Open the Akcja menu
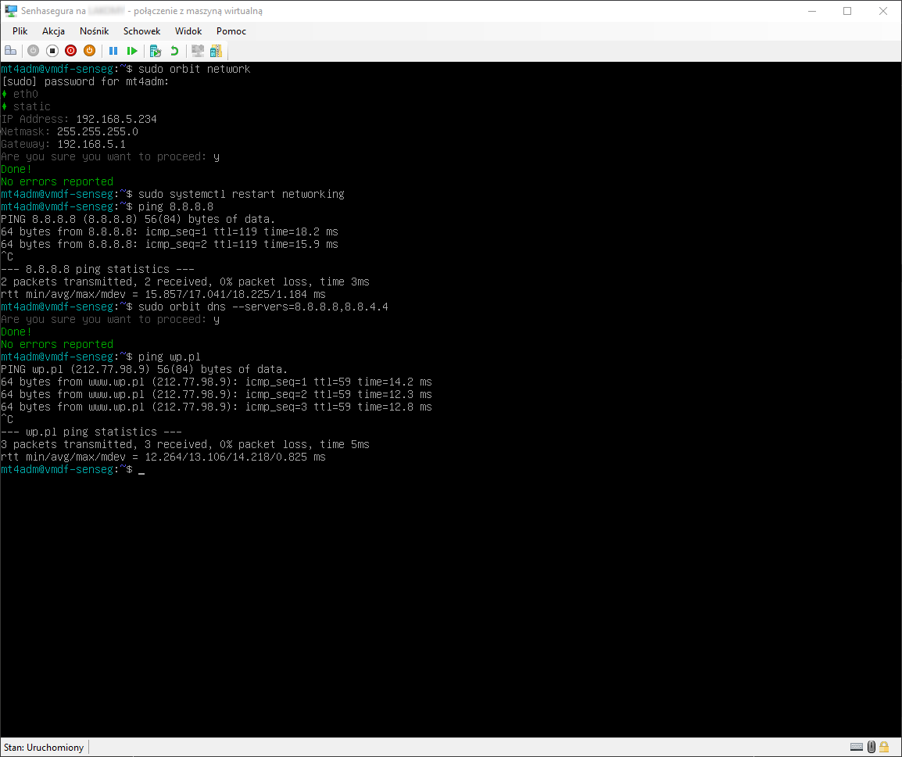902x757 pixels. click(x=53, y=31)
